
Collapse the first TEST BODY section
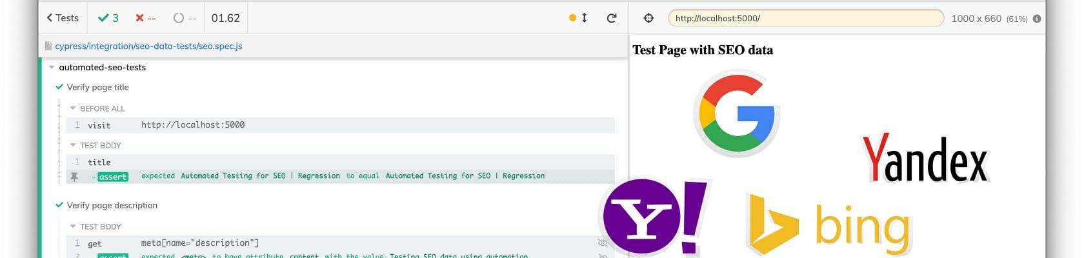pyautogui.click(x=73, y=145)
